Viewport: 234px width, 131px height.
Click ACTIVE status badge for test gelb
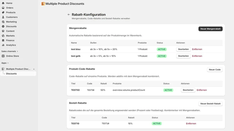pyautogui.click(x=162, y=56)
